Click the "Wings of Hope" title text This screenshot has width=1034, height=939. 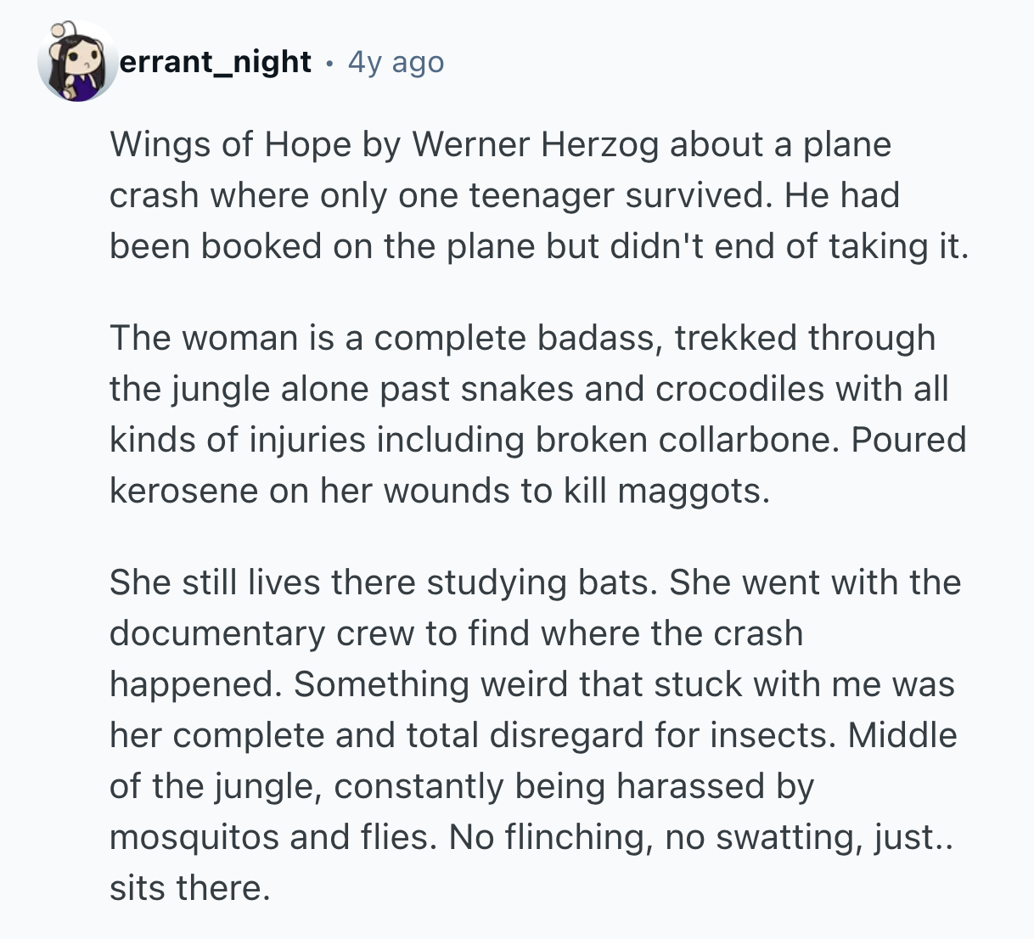click(x=230, y=144)
